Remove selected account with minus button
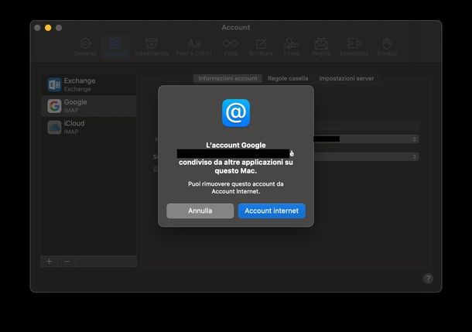This screenshot has height=332, width=472. point(67,262)
